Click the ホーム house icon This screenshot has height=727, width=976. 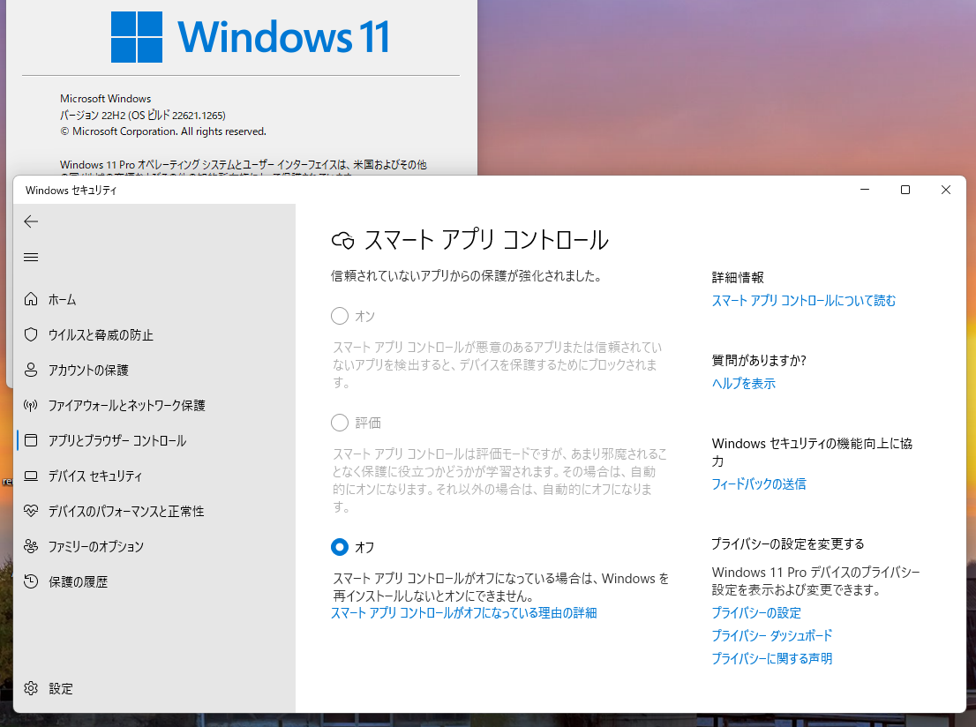(31, 299)
